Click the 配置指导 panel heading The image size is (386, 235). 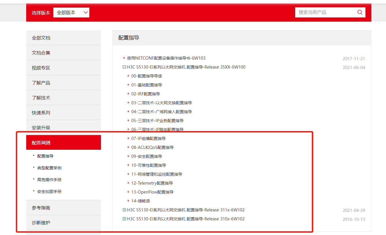[x=129, y=38]
